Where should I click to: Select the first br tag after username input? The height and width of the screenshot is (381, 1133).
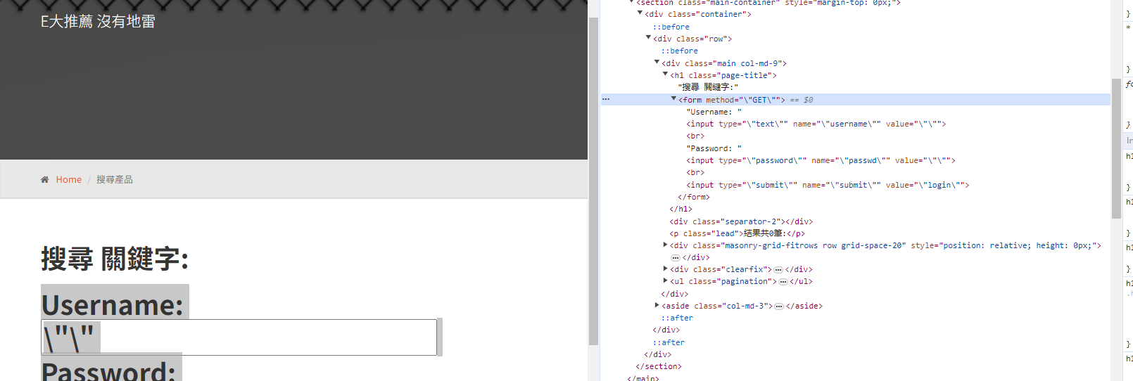695,136
